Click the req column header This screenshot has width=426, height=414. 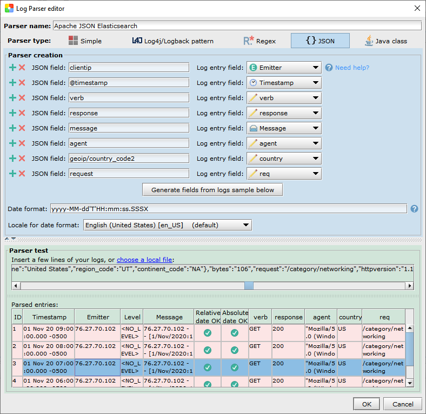click(x=384, y=317)
